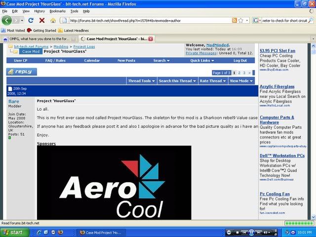Screen dimensions: 316x237
Task: Open the ModMinded profile link
Action: click(217, 45)
